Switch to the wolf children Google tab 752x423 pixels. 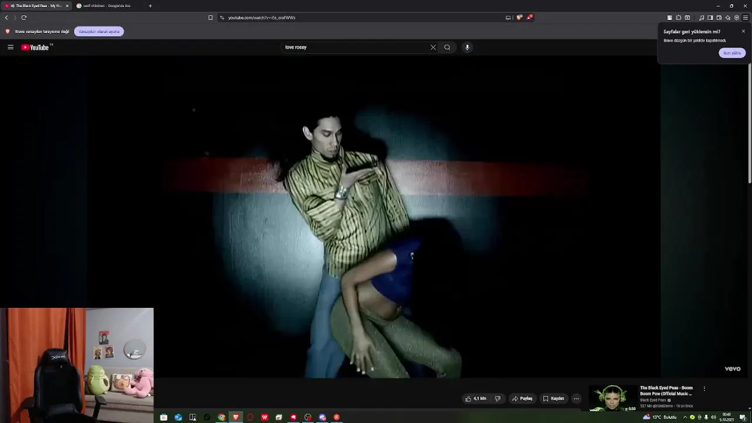(x=106, y=6)
